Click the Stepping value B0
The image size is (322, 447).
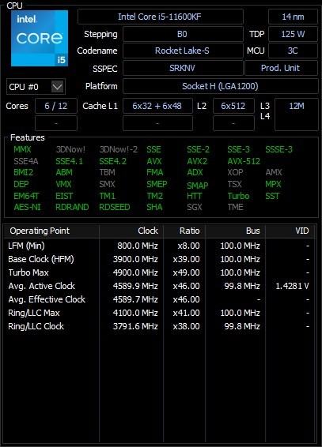pos(183,34)
